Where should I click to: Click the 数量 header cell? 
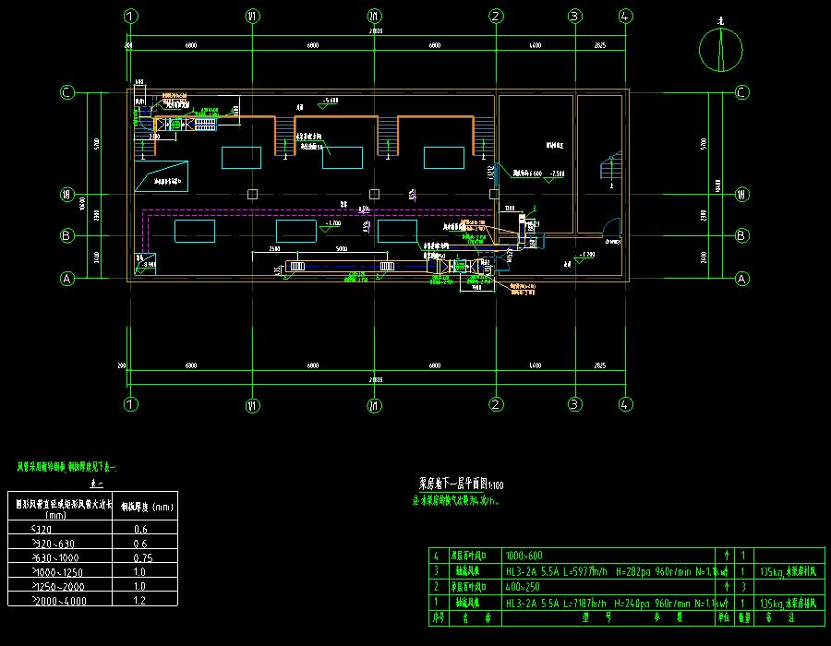coord(744,618)
